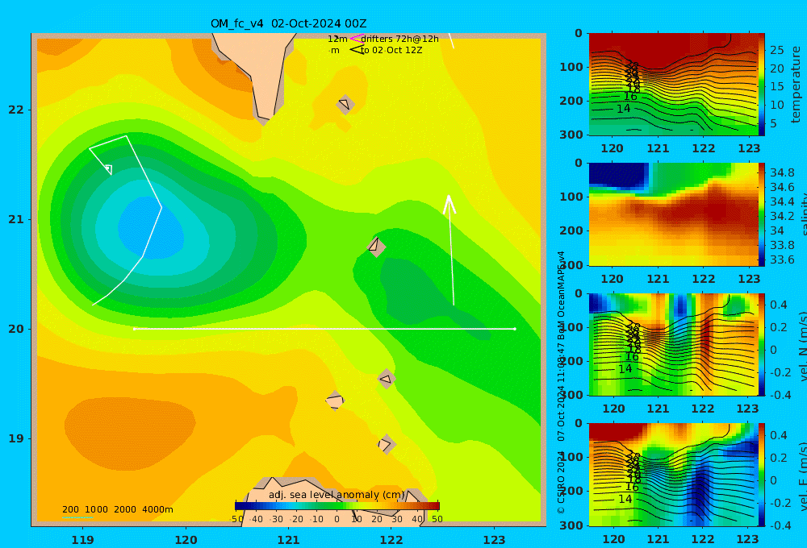Click longitude label 119 on main map
This screenshot has height=548, width=807.
coord(83,540)
